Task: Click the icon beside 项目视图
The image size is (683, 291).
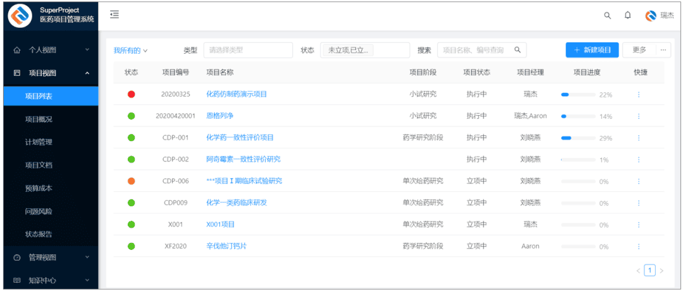Action: [x=17, y=73]
